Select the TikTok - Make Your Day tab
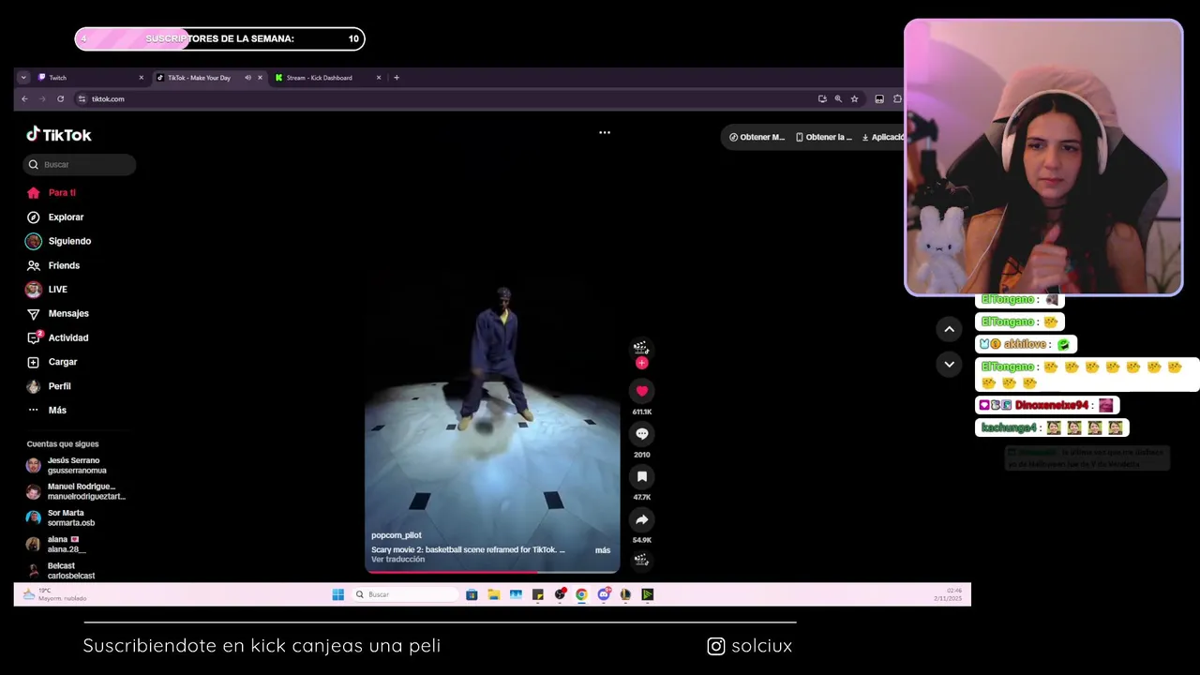 199,78
